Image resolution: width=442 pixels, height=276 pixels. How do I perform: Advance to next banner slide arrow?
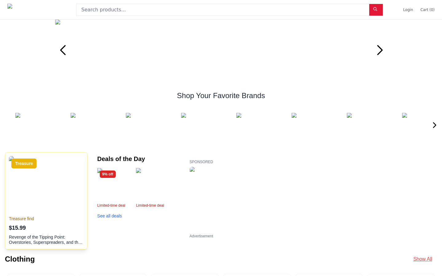click(380, 50)
